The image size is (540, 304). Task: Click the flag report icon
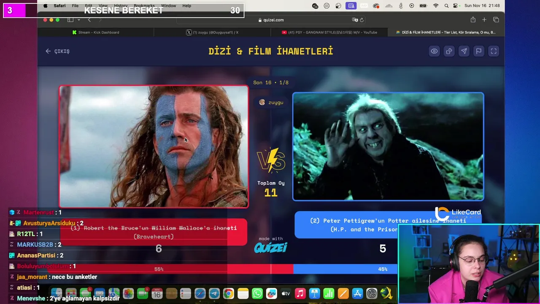[x=478, y=51]
